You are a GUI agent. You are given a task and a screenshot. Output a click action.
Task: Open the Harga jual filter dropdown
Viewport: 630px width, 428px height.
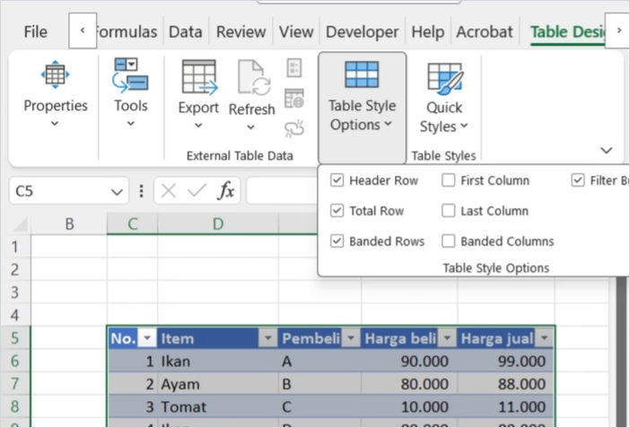pos(545,338)
